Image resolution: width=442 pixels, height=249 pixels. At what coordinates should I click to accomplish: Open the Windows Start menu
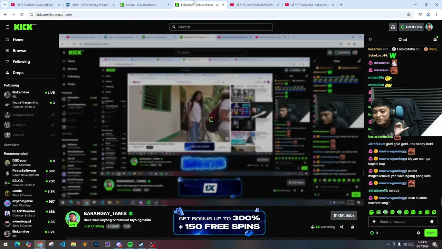click(x=6, y=245)
